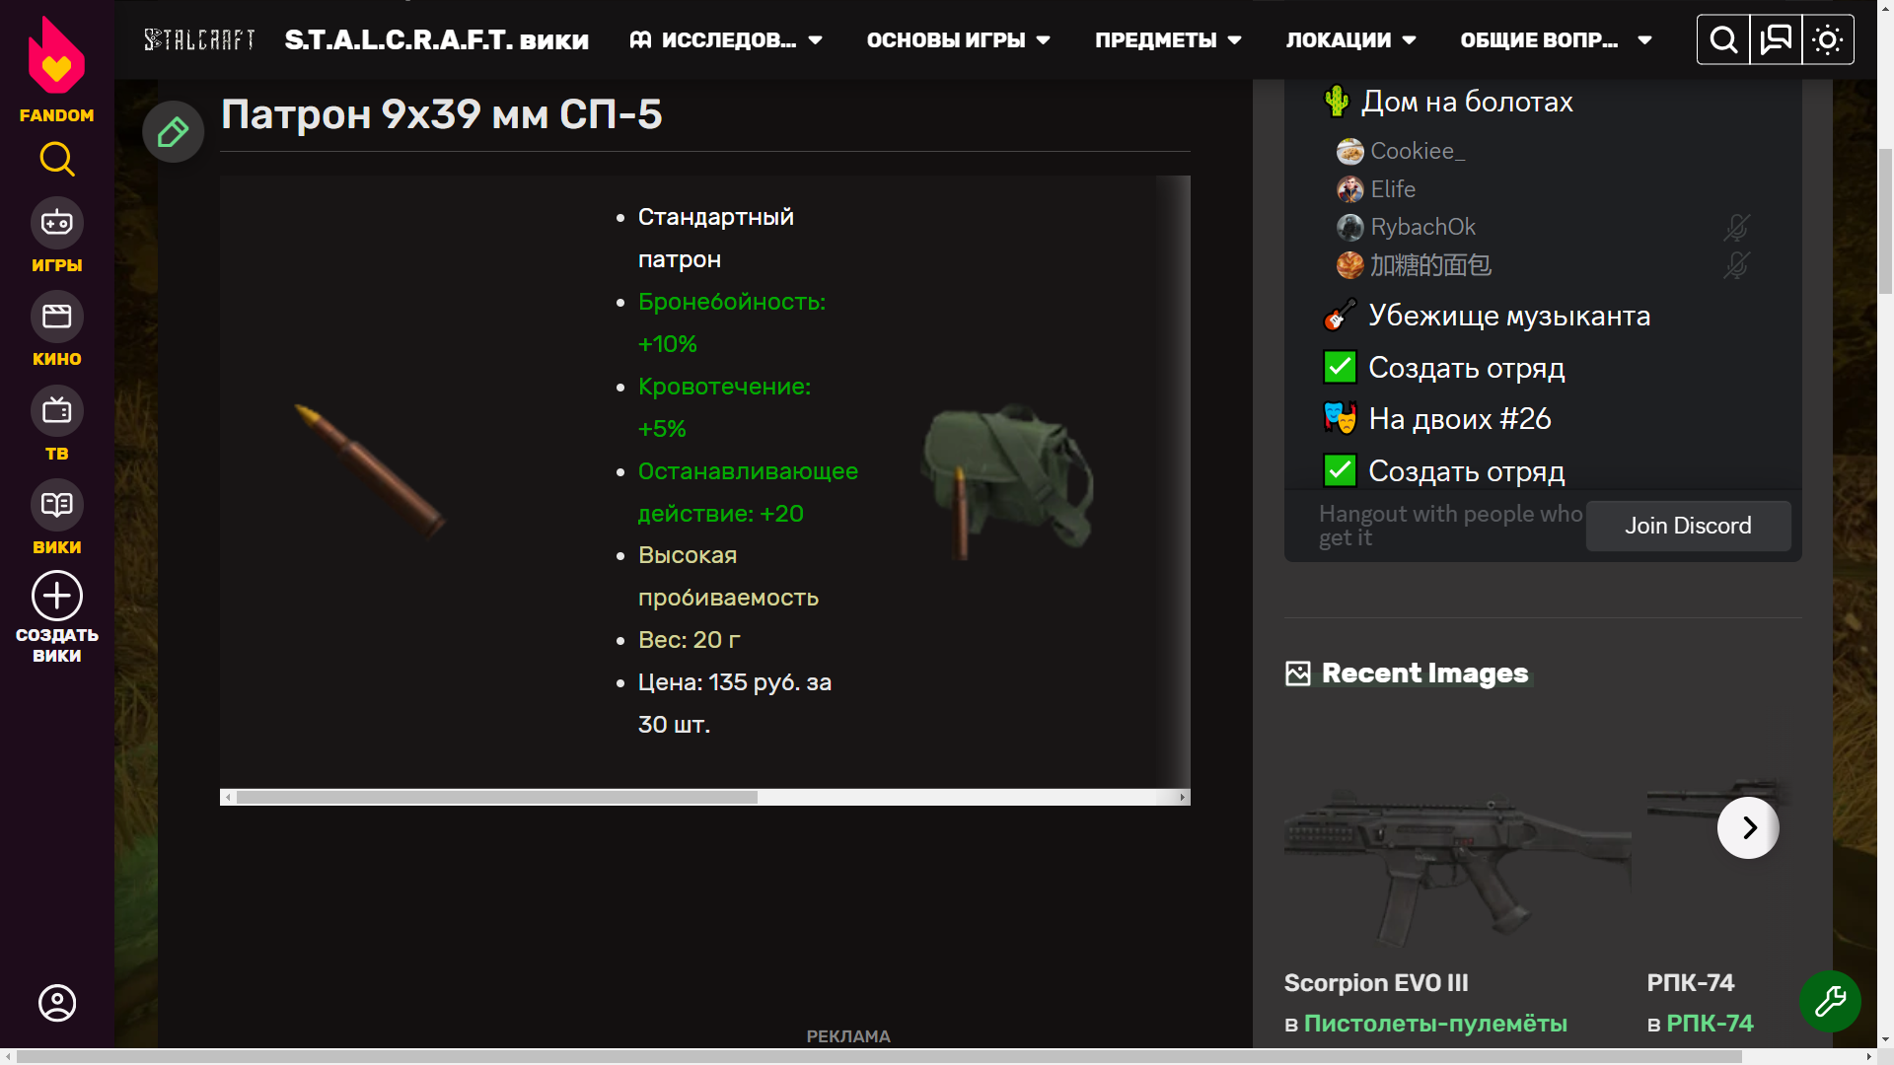The image size is (1894, 1065).
Task: Open the green wrench tools button
Action: tap(1830, 1002)
